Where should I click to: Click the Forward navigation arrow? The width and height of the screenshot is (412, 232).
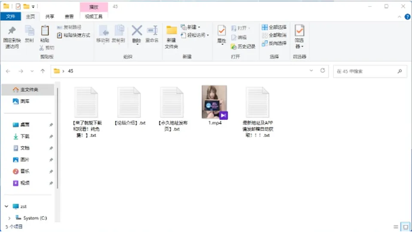pos(21,71)
